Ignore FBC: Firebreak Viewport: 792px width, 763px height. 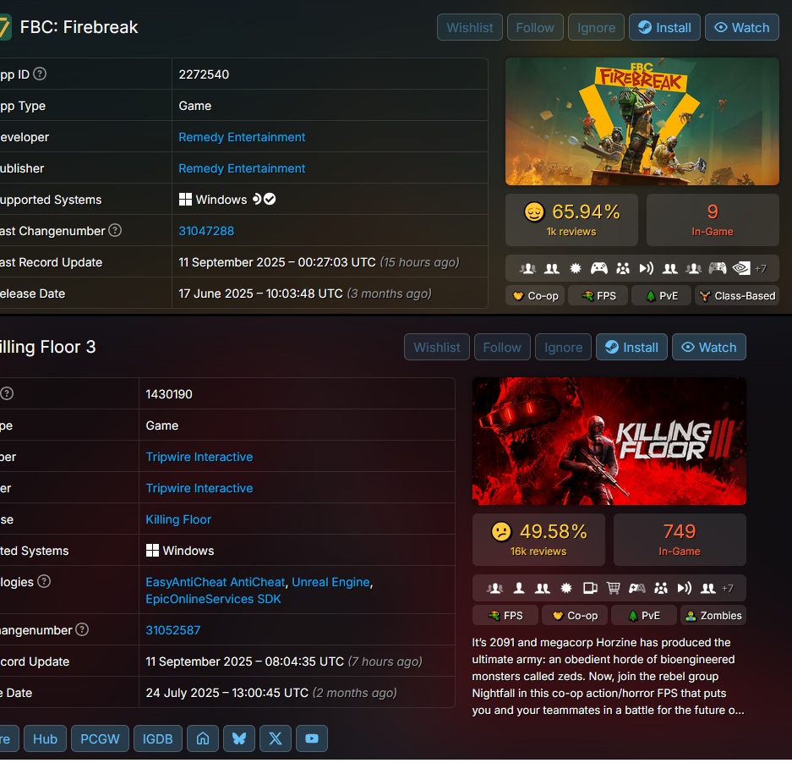(596, 27)
